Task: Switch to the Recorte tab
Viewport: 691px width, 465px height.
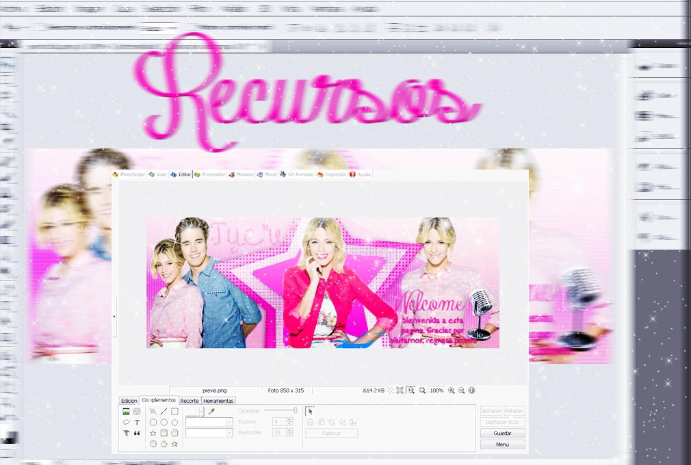Action: tap(190, 401)
